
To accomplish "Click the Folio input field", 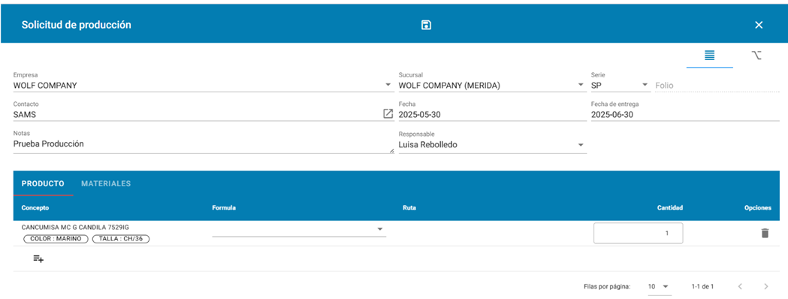I will point(717,86).
